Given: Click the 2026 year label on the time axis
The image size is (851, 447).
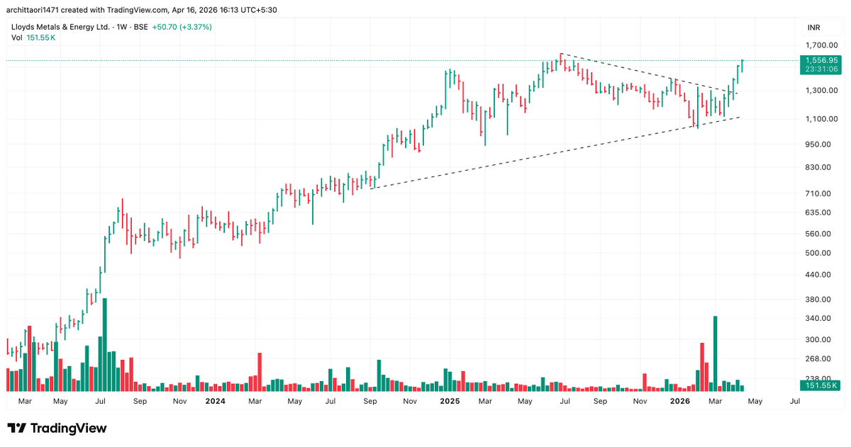Looking at the screenshot, I should pos(680,401).
